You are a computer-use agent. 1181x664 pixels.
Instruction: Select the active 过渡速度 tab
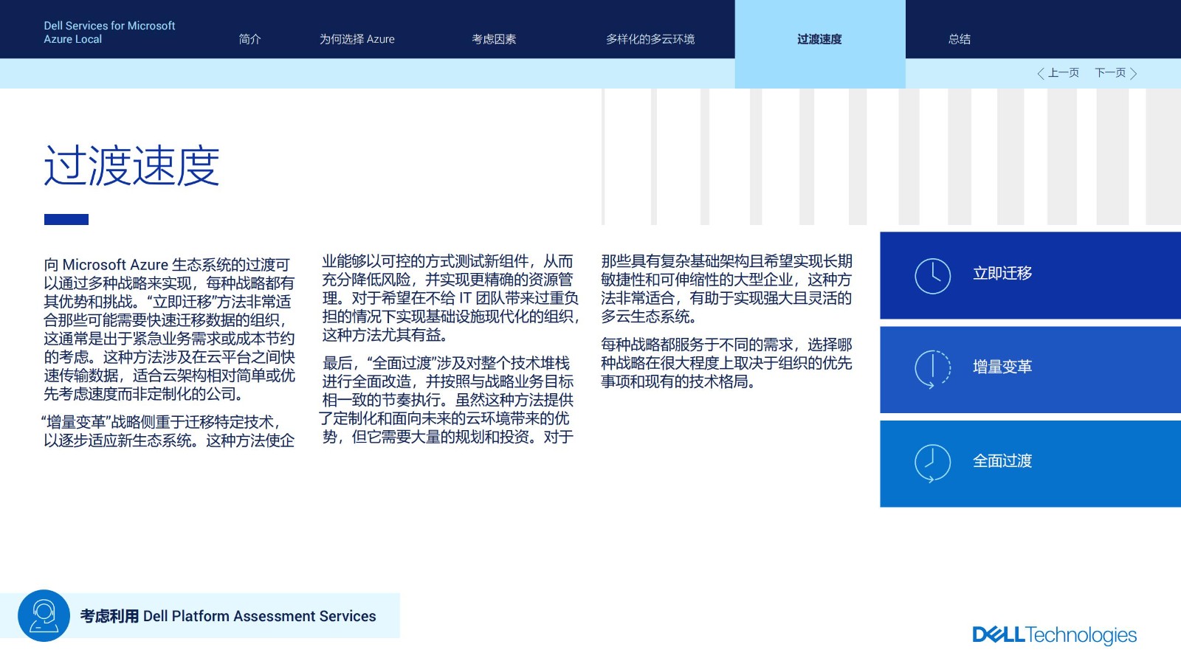click(819, 39)
